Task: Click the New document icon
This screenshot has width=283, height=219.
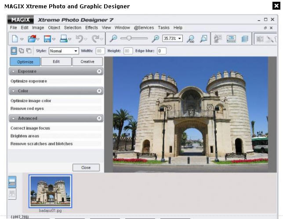Action: (x=15, y=39)
